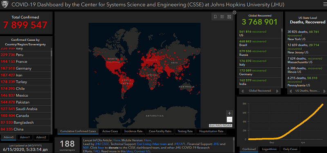Select the Admin2 list tab
The image size is (327, 153).
(x=41, y=137)
